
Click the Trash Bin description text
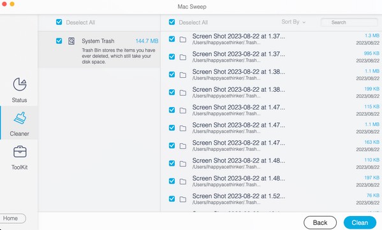pyautogui.click(x=119, y=56)
